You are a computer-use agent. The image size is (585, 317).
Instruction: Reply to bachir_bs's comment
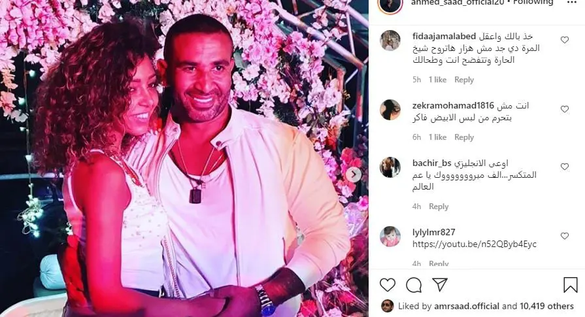439,207
